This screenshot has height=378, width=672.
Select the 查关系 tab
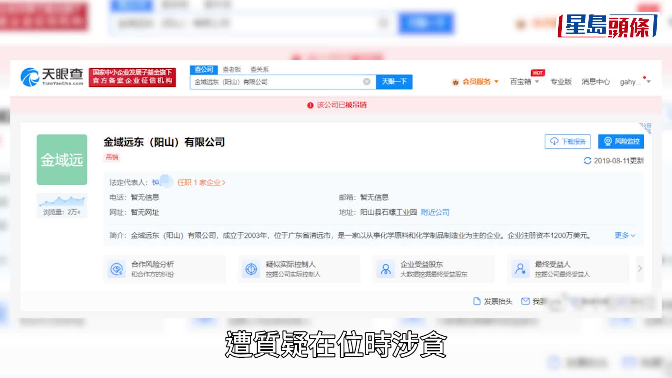[260, 69]
